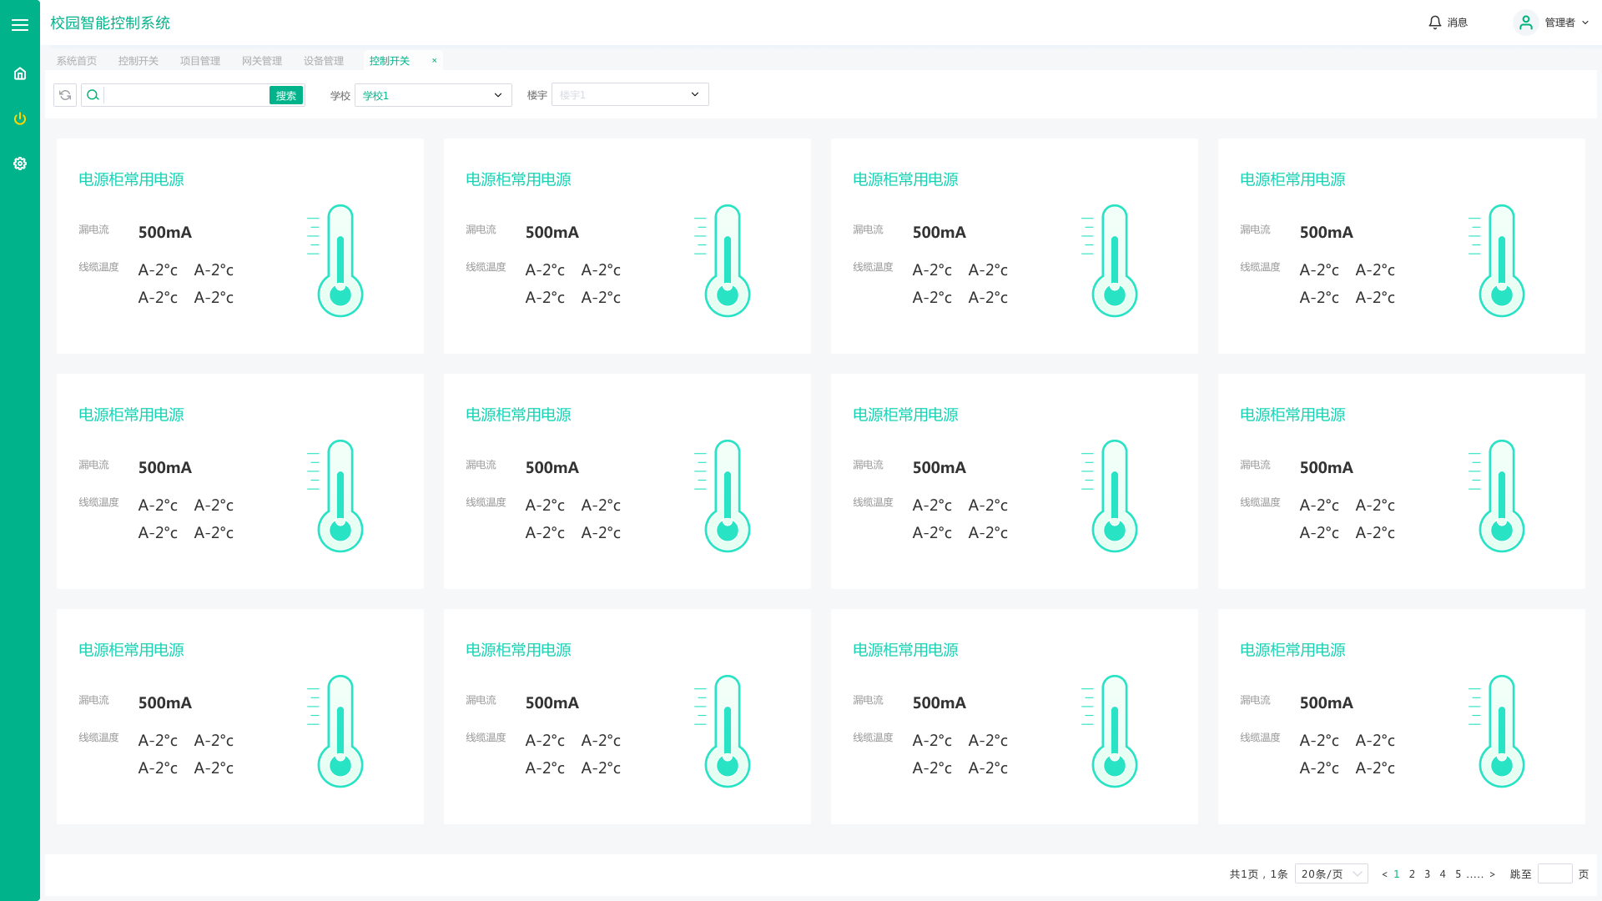Open the 20条/页 page size dropdown

[1332, 873]
